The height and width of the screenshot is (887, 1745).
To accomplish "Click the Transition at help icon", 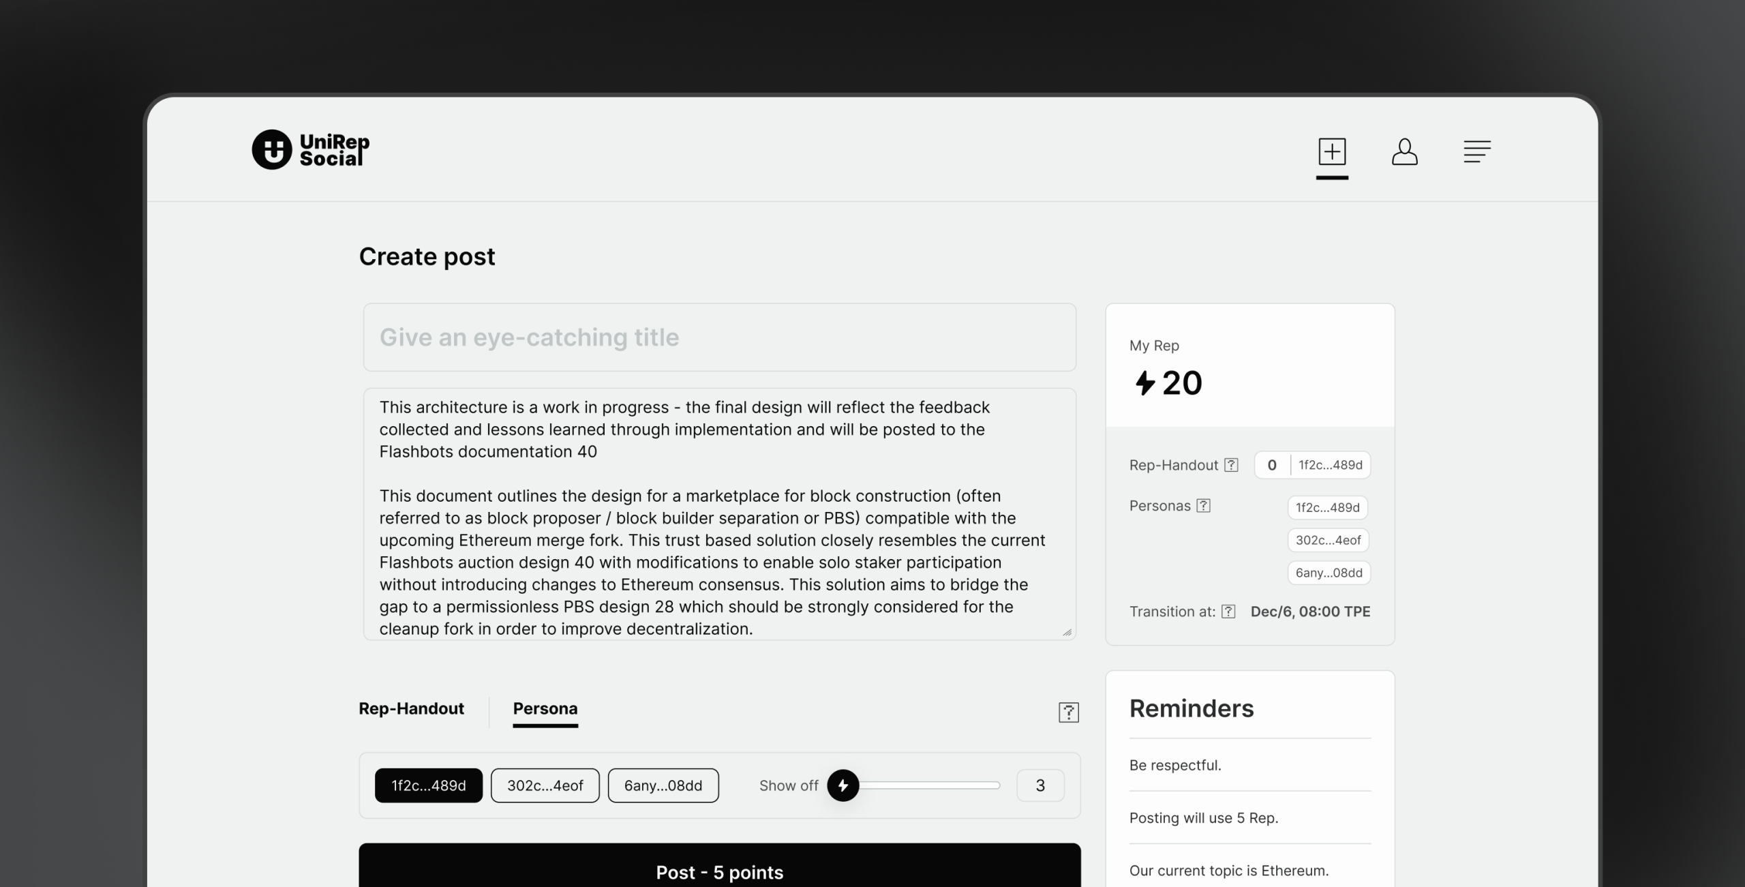I will tap(1228, 612).
